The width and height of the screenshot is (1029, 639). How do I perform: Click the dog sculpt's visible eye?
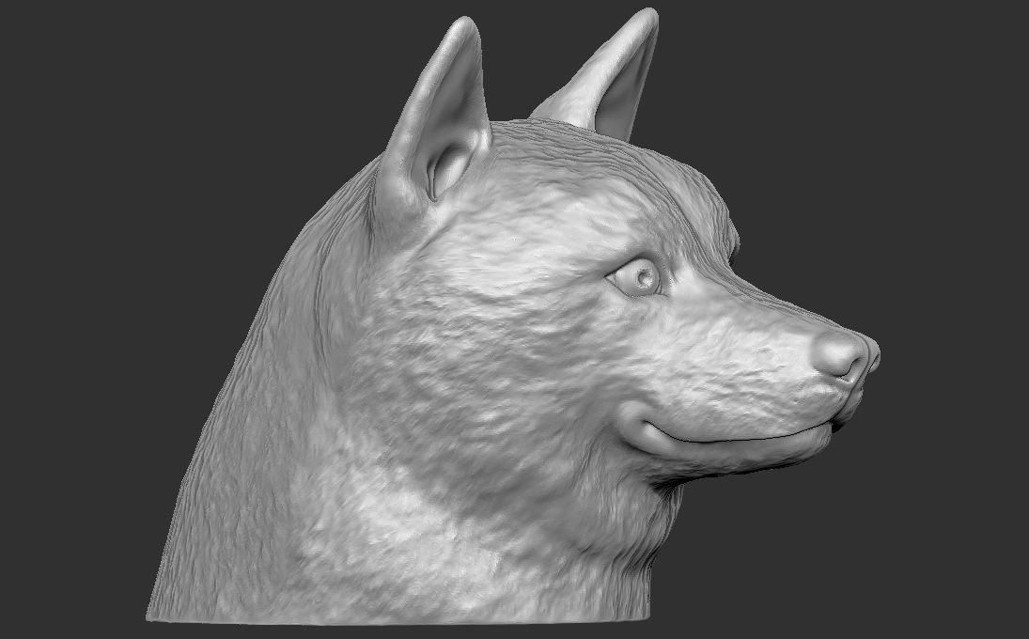coord(638,277)
